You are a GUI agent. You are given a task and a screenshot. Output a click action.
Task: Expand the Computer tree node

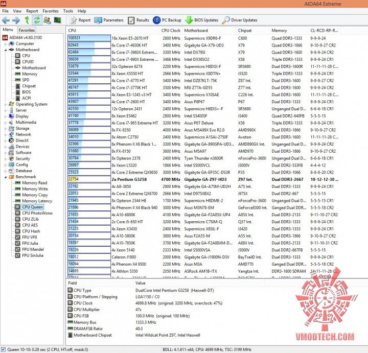pyautogui.click(x=6, y=44)
